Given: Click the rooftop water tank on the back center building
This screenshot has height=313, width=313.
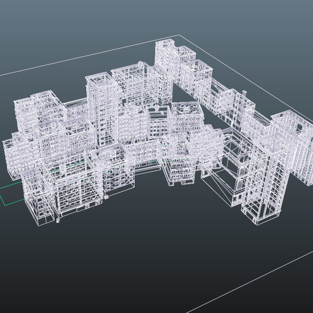Looking at the screenshot, I should [141, 64].
